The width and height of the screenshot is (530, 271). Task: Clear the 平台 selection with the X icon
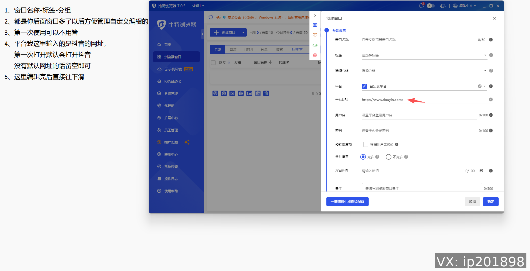[x=480, y=86]
